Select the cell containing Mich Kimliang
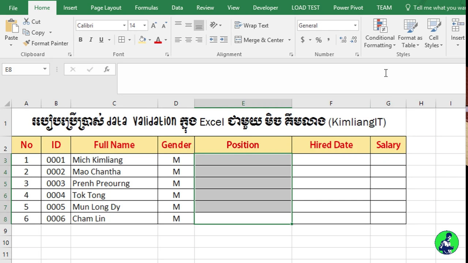The height and width of the screenshot is (263, 468). click(114, 160)
